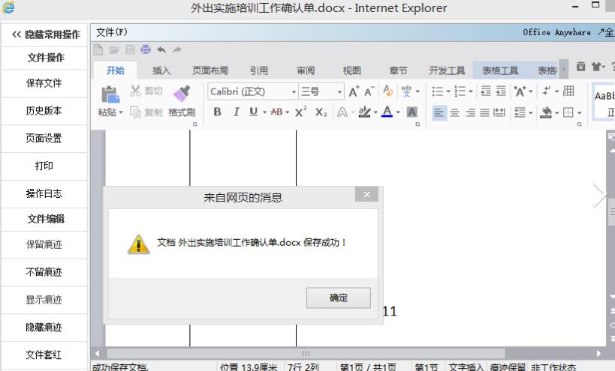
Task: Click the open folder icon
Action: pos(114,49)
